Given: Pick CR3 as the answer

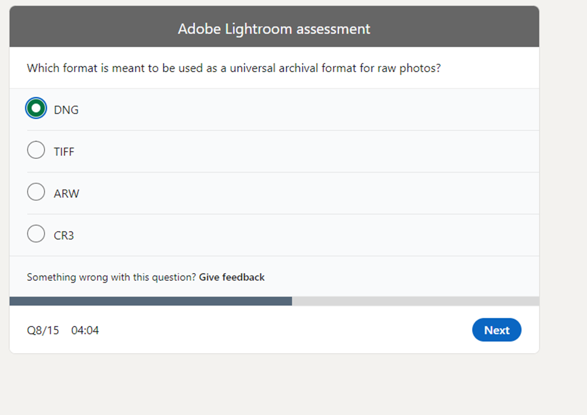Looking at the screenshot, I should tap(36, 233).
